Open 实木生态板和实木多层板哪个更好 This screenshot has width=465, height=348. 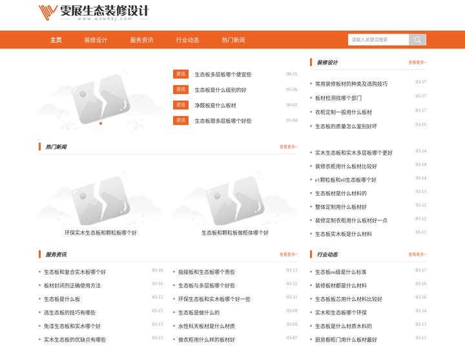[353, 153]
